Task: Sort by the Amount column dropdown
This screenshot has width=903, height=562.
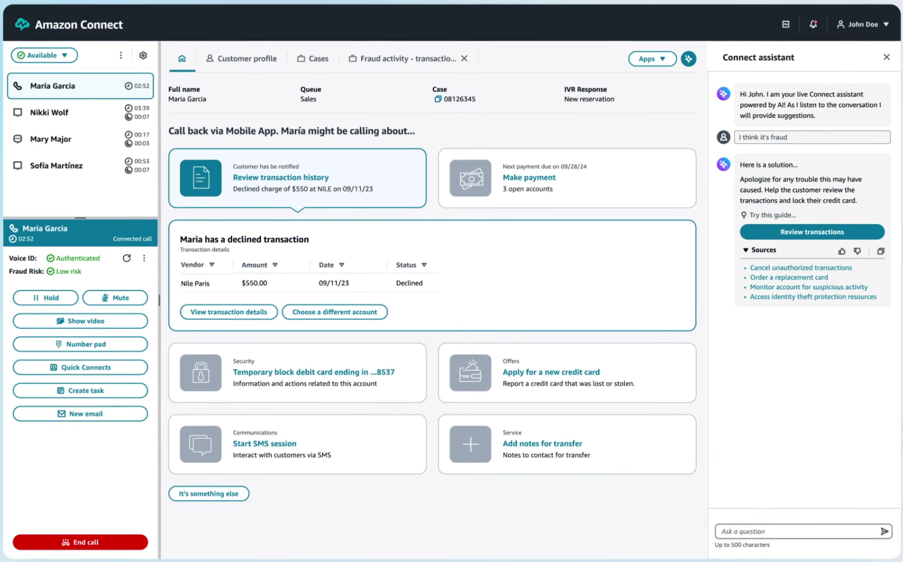Action: pyautogui.click(x=275, y=265)
